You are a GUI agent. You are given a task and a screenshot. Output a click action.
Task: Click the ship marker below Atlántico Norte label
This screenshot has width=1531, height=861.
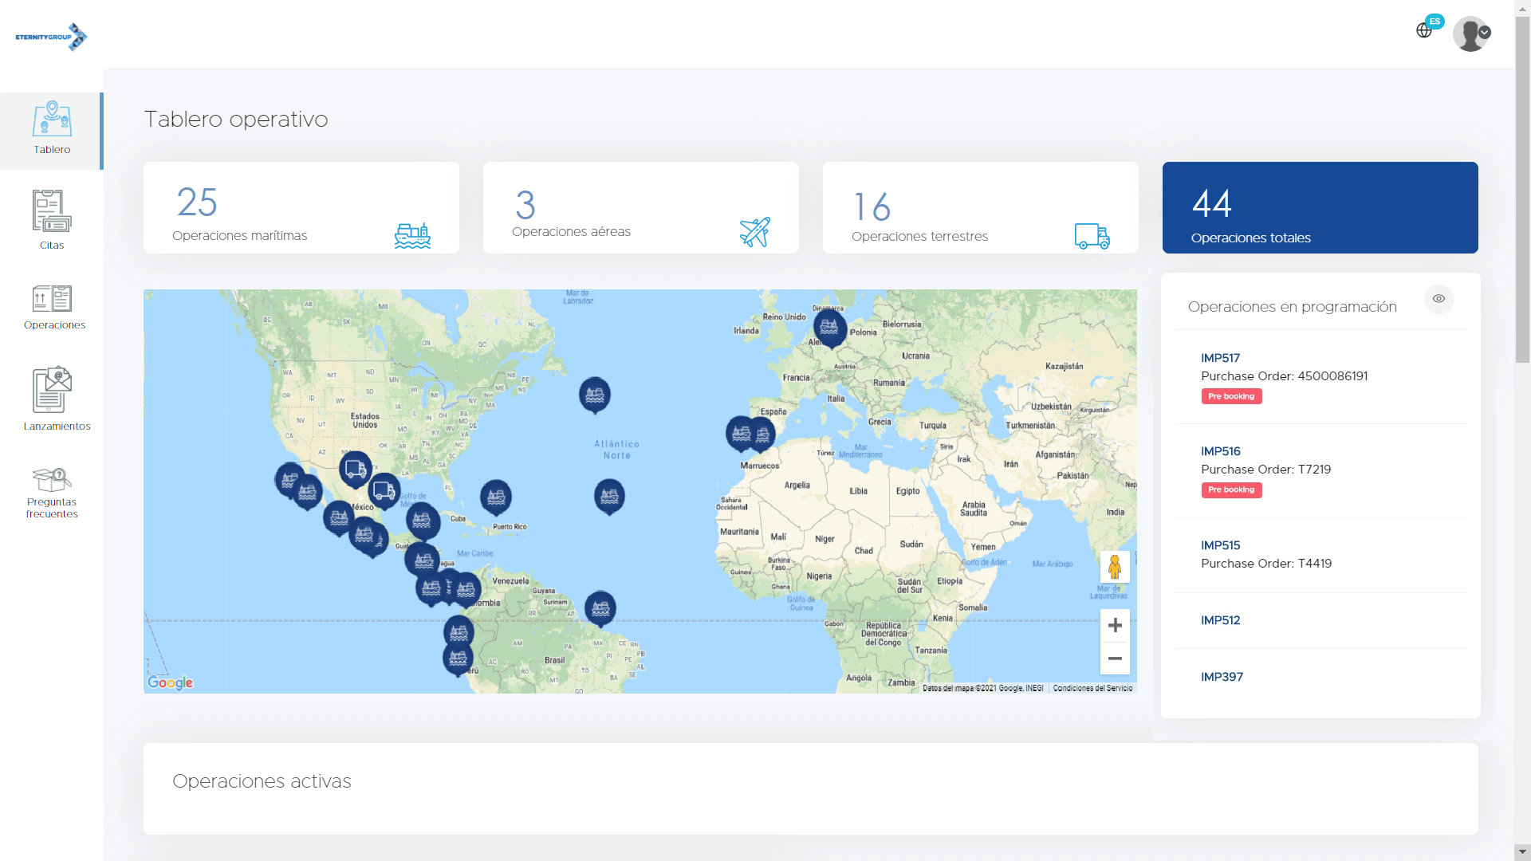pyautogui.click(x=609, y=497)
